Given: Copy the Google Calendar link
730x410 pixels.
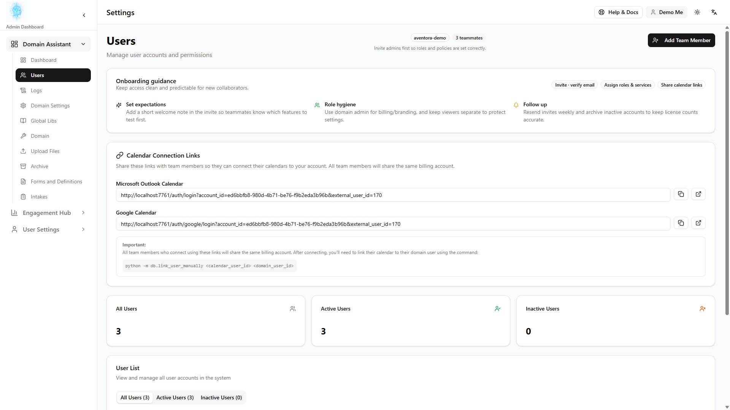Looking at the screenshot, I should pos(681,223).
